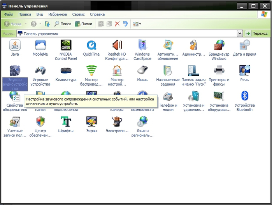Open Realtek HD audio configuration
The height and width of the screenshot is (205, 272).
coord(117,50)
